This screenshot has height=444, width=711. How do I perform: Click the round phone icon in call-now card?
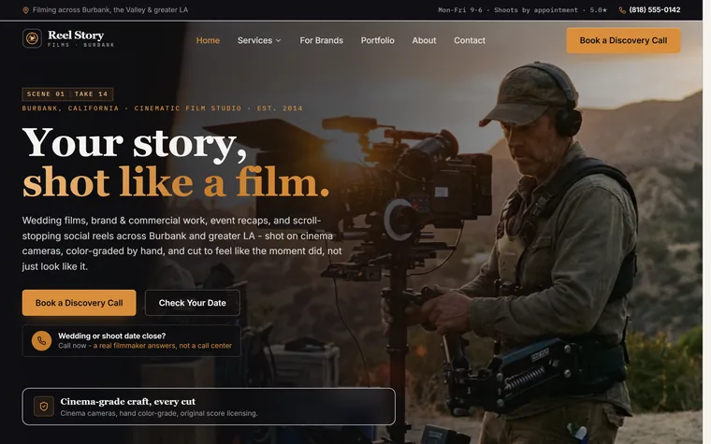pyautogui.click(x=41, y=340)
